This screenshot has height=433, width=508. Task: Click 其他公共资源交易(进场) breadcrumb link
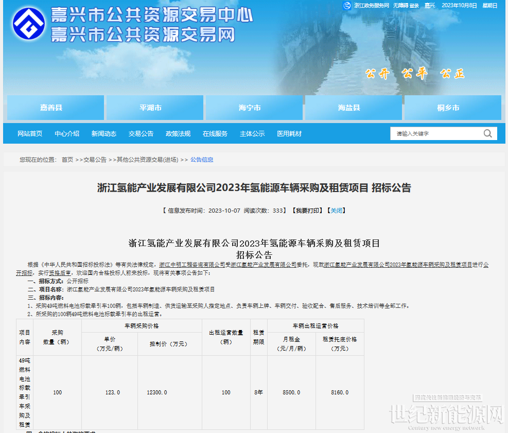[x=147, y=160]
